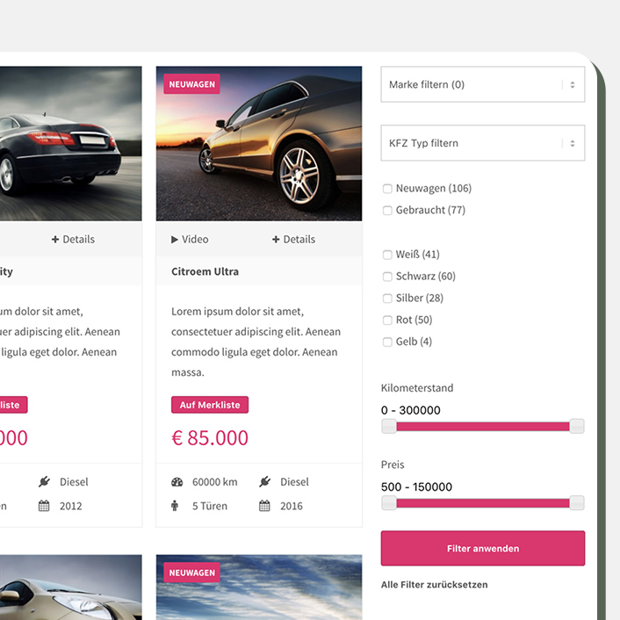The image size is (620, 620).
Task: Check the Silber (28) option
Action: [x=387, y=298]
